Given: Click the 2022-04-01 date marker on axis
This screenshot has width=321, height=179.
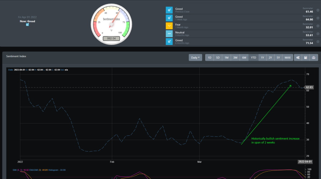Looking at the screenshot, I should [305, 161].
